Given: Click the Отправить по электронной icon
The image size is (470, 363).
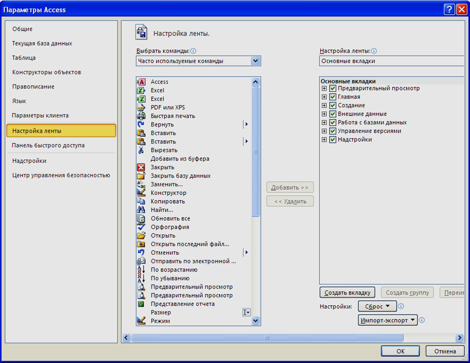Looking at the screenshot, I should point(141,261).
